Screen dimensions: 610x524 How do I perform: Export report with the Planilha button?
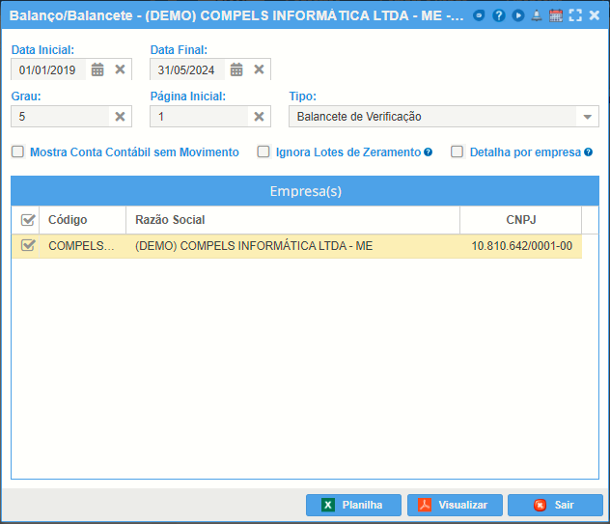point(353,505)
